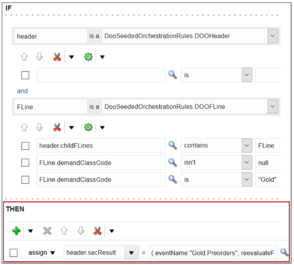Image resolution: width=294 pixels, height=265 pixels.
Task: Open "isn't" operator dropdown
Action: [x=247, y=163]
